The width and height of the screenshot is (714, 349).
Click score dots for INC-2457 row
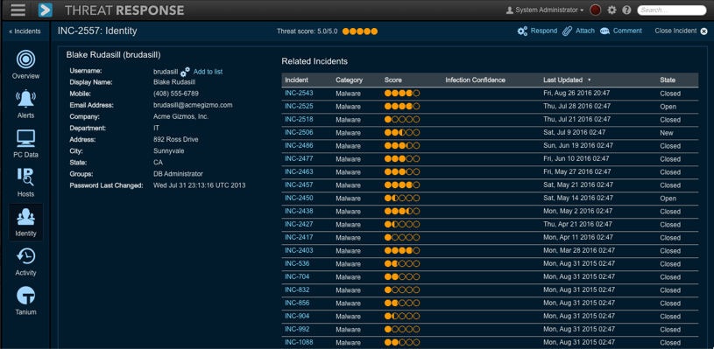click(x=402, y=185)
